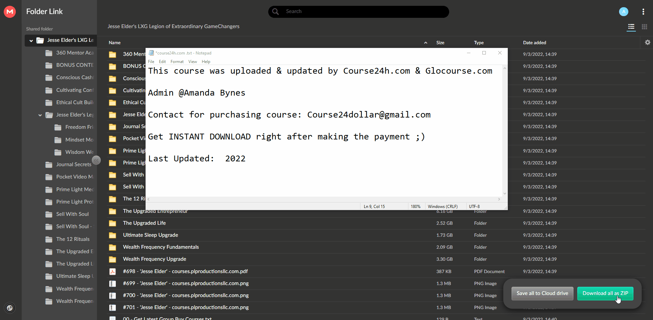The width and height of the screenshot is (653, 320).
Task: Switch to grid thumbnail view icon
Action: click(644, 27)
